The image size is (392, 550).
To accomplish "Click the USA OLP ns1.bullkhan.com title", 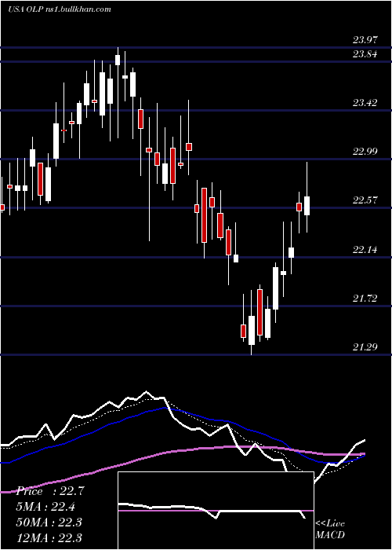I will tap(59, 9).
